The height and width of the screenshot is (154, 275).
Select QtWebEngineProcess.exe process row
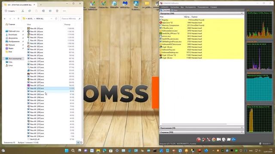click(x=202, y=41)
